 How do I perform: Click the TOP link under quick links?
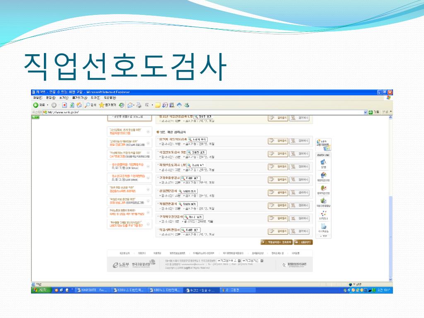point(323,236)
